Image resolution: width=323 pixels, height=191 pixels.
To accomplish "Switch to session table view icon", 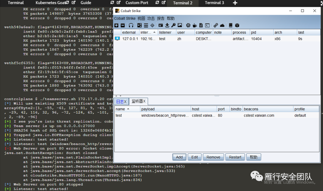I will pyautogui.click(x=146, y=25).
